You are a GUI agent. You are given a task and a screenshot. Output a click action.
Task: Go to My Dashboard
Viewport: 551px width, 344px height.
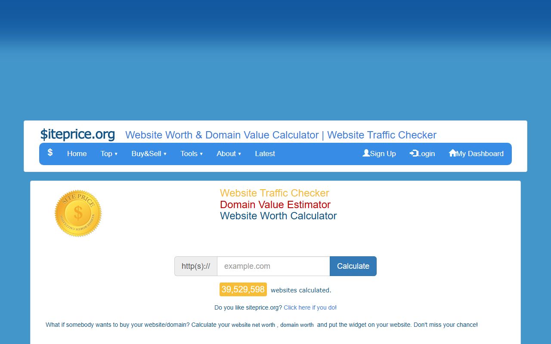[x=476, y=154]
